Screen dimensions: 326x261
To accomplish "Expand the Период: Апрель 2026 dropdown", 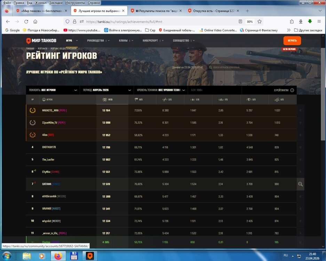I will [107, 90].
